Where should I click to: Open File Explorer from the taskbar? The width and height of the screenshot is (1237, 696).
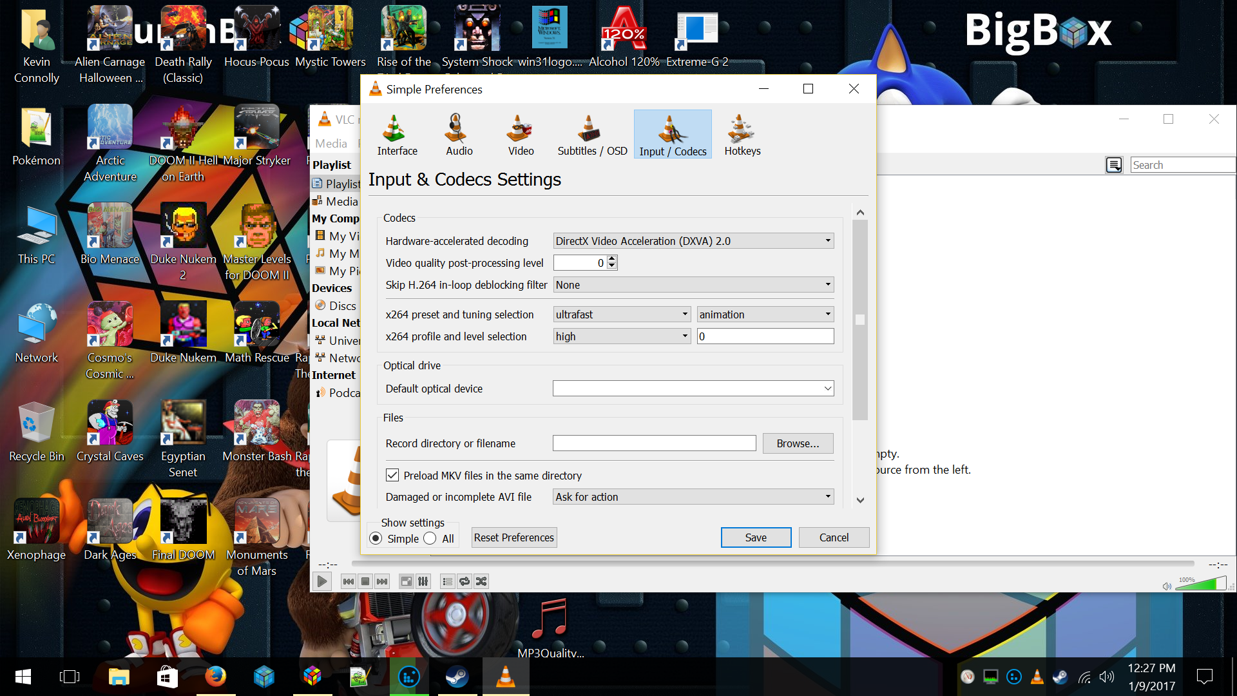[x=119, y=677]
